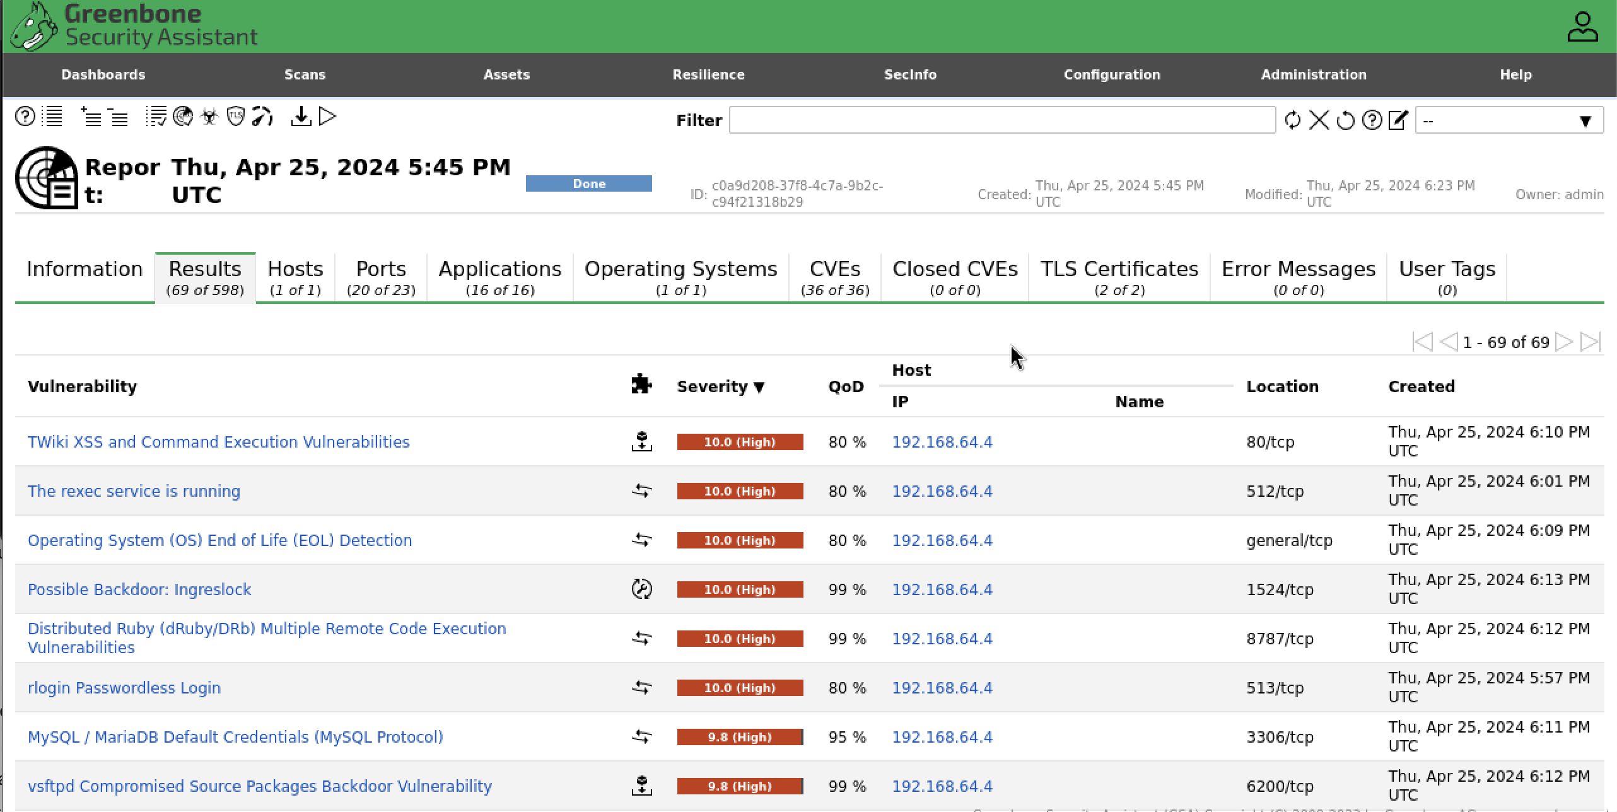Open the corresponding vulnerabilities biohazard icon

(209, 117)
